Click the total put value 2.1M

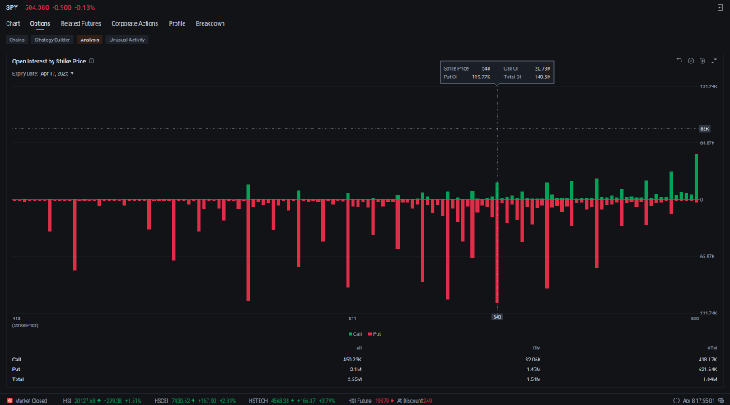[356, 370]
